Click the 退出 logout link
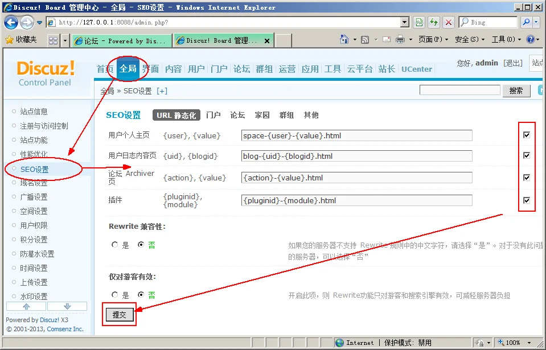Image resolution: width=546 pixels, height=350 pixels. [513, 63]
